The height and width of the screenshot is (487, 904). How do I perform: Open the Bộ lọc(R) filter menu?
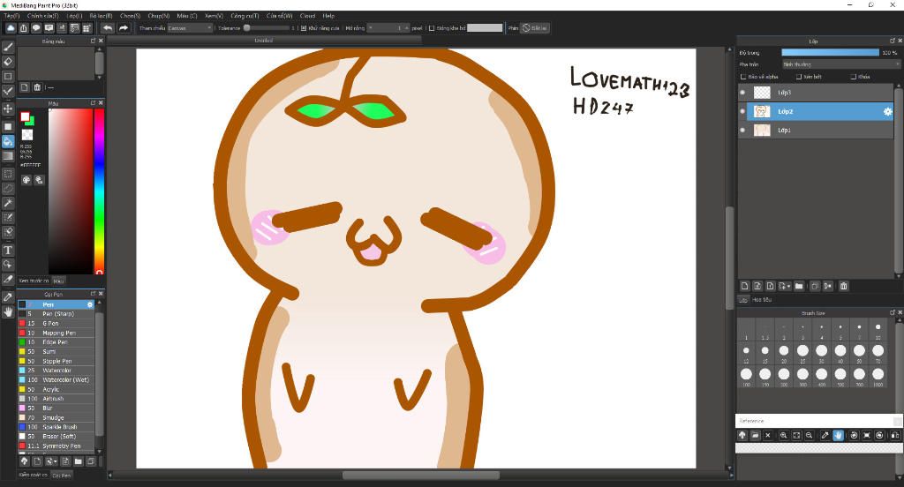101,16
